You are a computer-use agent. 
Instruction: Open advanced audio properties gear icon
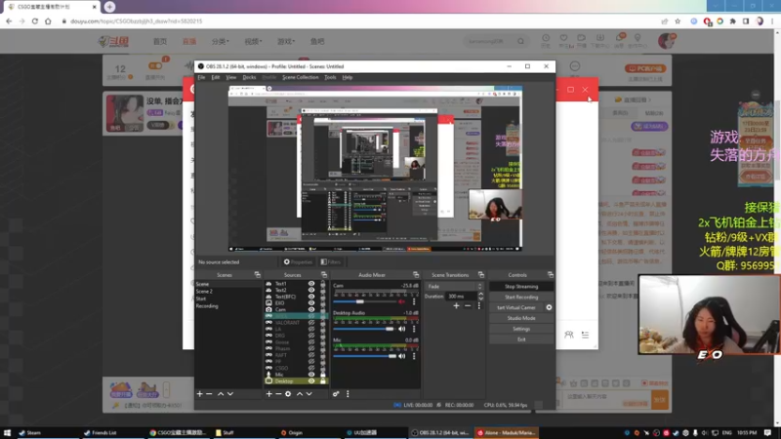click(x=336, y=394)
